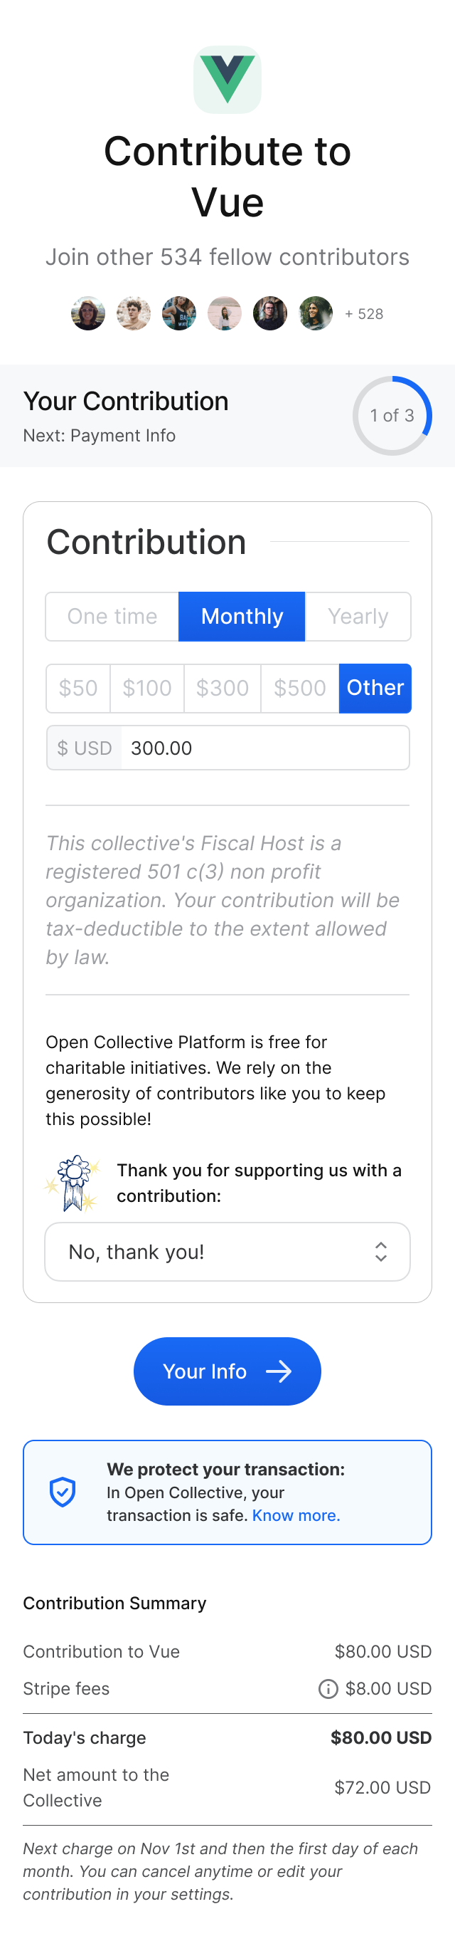Choose the $300 amount option
The image size is (455, 1951).
pos(223,689)
